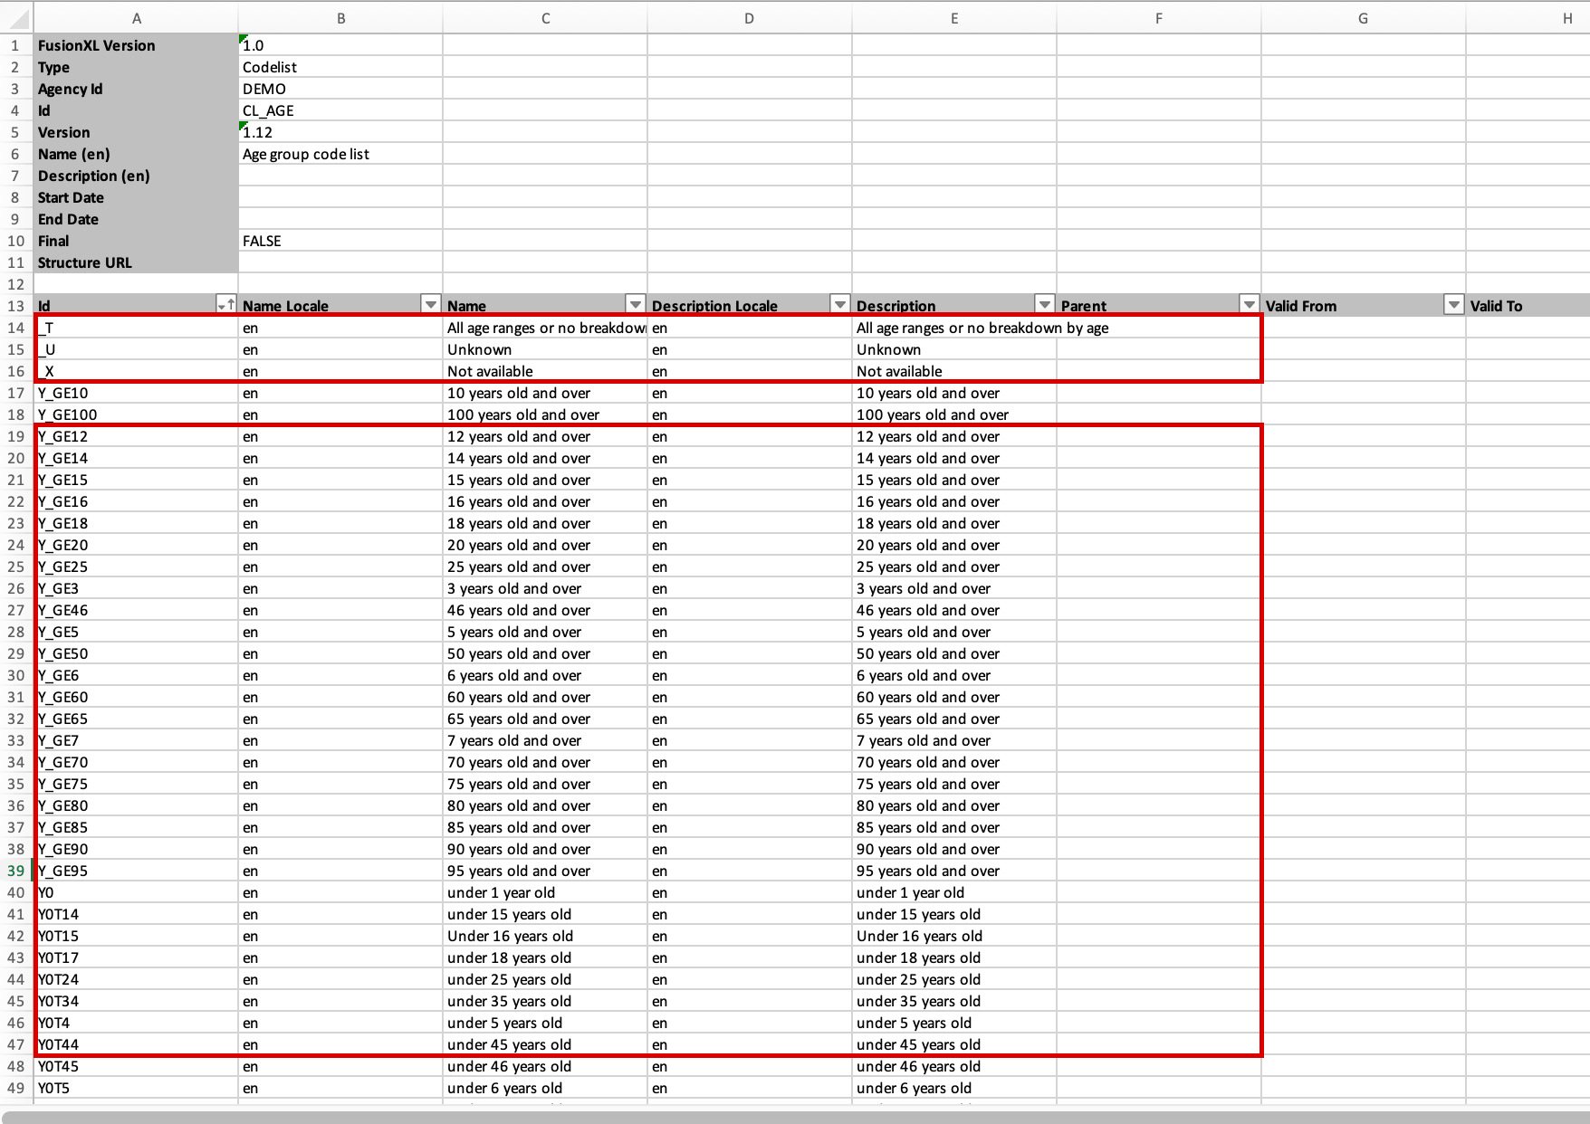The width and height of the screenshot is (1590, 1124).
Task: Click the Description column filter arrow
Action: 1045,305
